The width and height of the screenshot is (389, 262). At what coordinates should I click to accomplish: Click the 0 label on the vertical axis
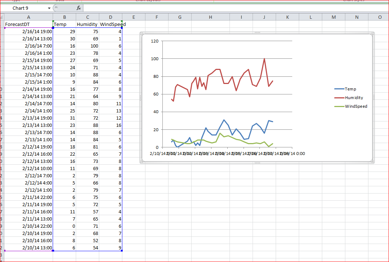point(157,147)
